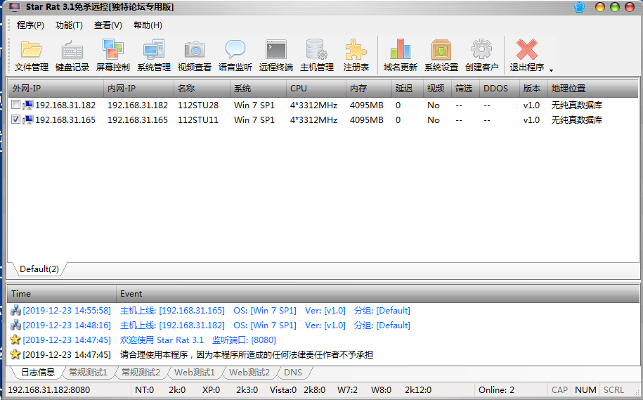
Task: Switch to the 日志信息 tab
Action: (x=38, y=372)
